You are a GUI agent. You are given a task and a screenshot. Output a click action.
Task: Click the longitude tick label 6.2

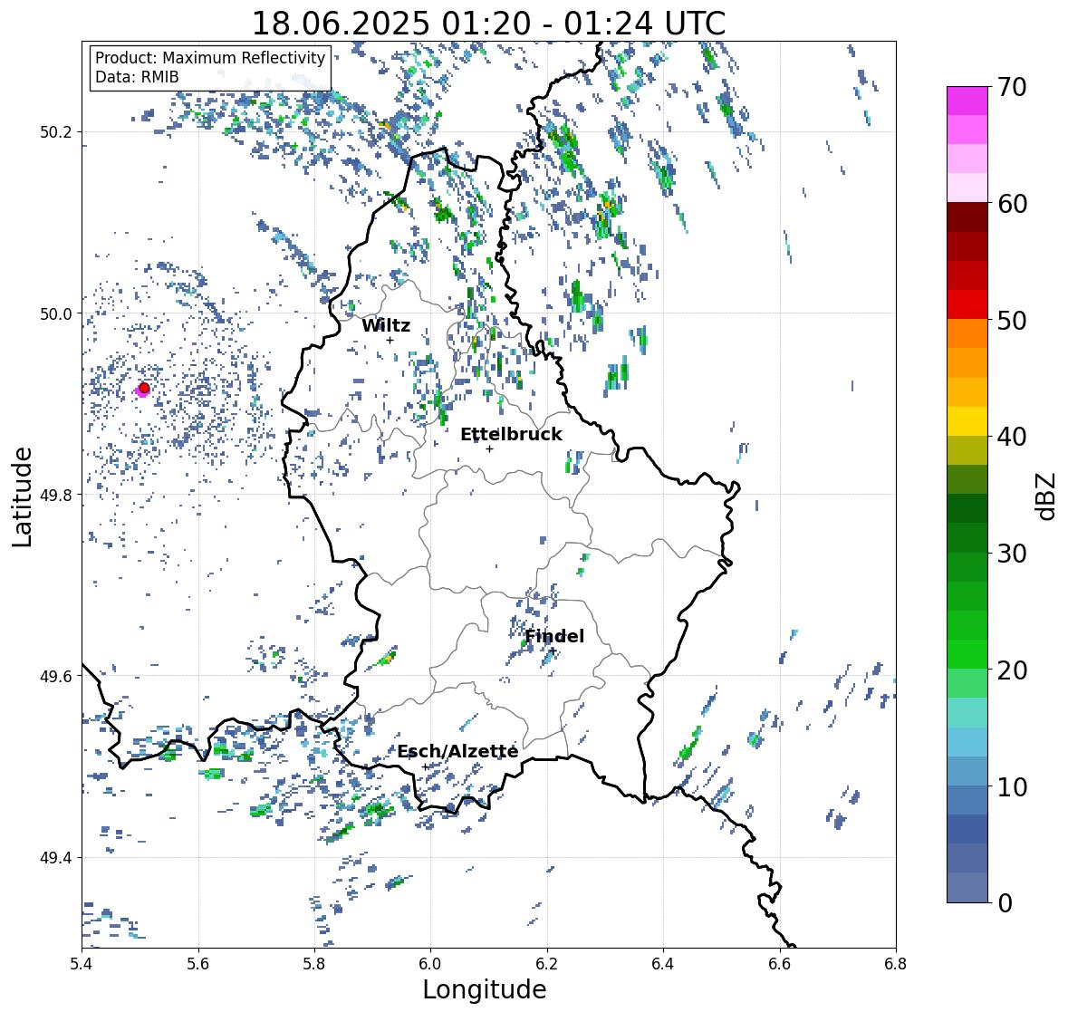pyautogui.click(x=547, y=964)
